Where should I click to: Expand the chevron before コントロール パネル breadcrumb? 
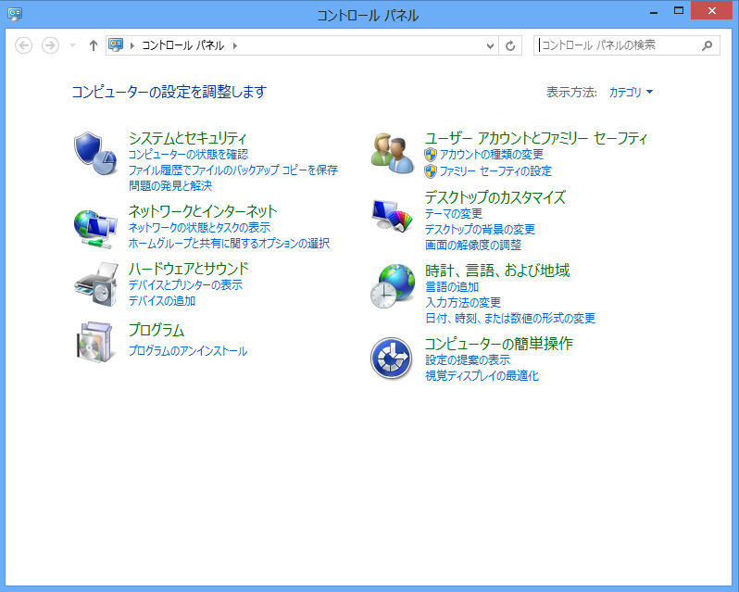(132, 45)
